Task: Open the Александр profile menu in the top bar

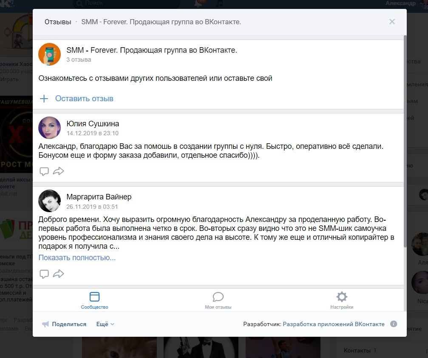Action: [x=406, y=3]
